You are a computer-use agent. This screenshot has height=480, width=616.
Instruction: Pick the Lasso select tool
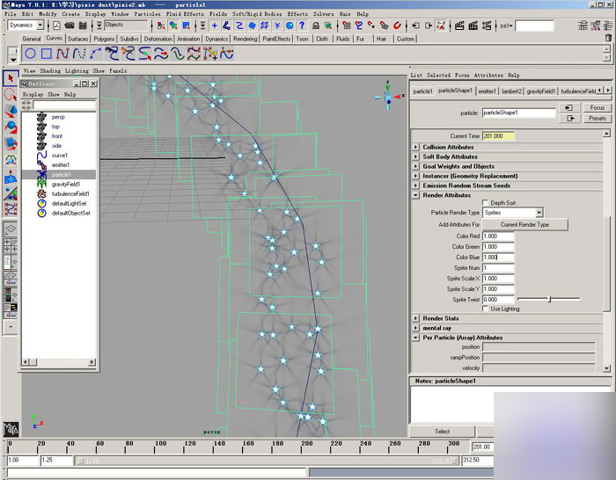coord(11,94)
